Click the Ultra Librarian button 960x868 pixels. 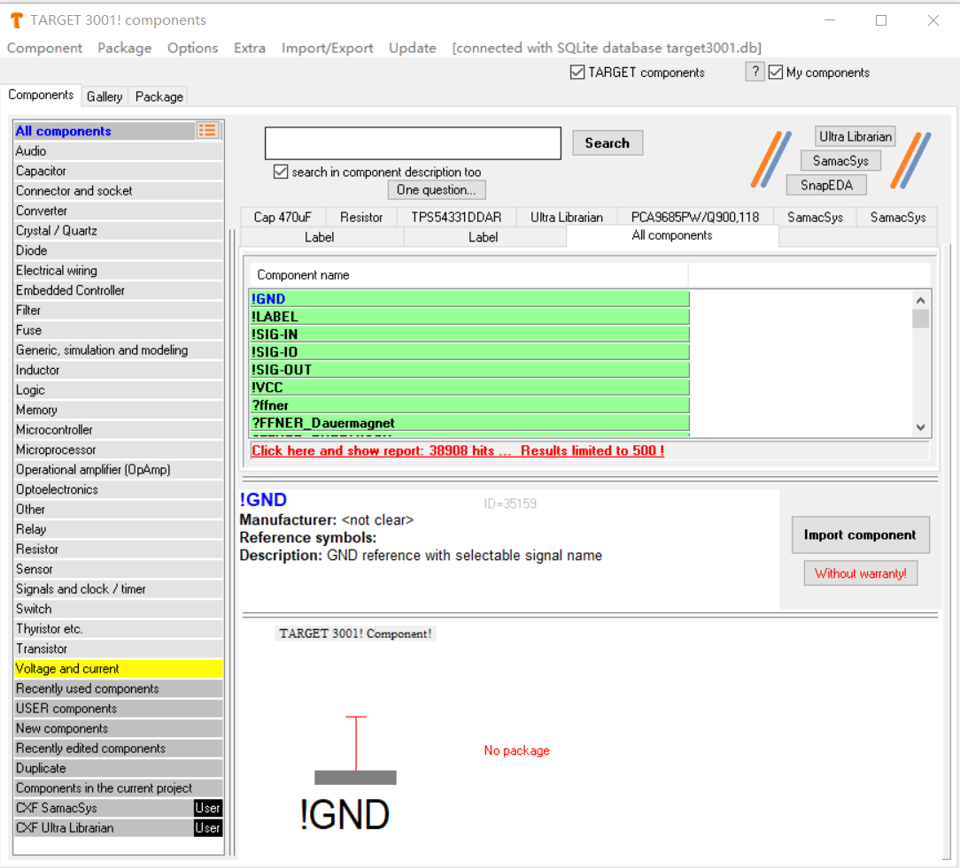pyautogui.click(x=855, y=136)
